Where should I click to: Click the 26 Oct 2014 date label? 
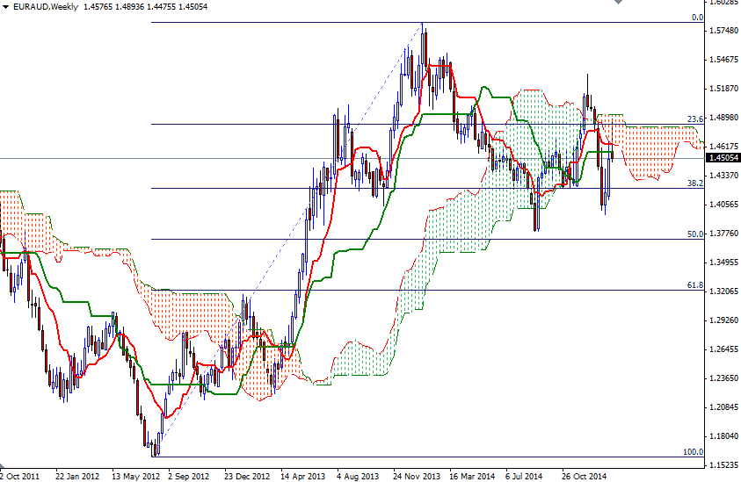(x=585, y=476)
